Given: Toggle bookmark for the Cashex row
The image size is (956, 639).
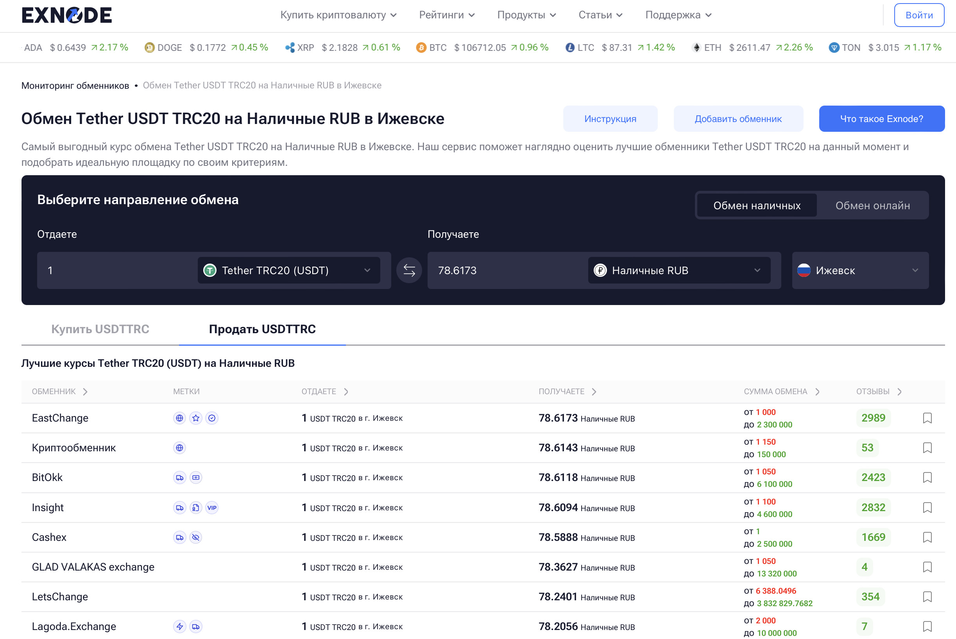Looking at the screenshot, I should point(927,537).
